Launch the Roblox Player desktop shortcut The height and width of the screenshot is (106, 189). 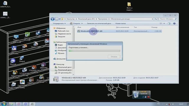tap(14, 85)
